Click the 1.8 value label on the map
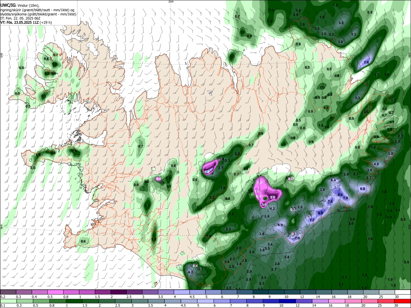 (322, 17)
